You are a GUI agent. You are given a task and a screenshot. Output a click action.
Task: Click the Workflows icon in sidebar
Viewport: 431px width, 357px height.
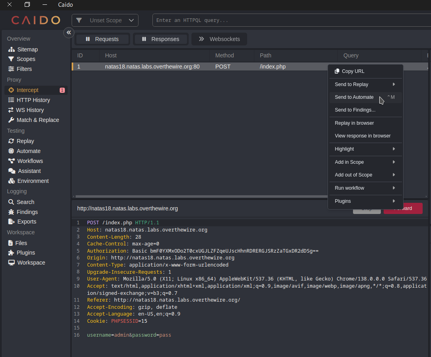pos(11,161)
